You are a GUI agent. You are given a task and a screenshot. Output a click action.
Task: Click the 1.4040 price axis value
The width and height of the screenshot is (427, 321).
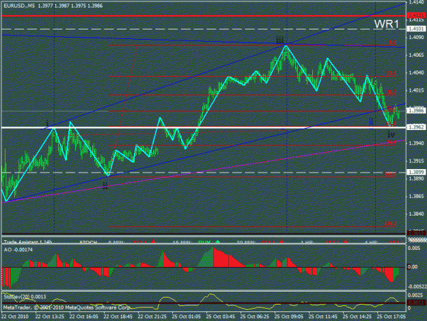click(x=416, y=73)
